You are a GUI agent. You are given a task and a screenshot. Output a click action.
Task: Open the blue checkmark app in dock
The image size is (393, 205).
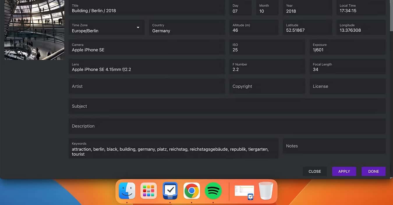[x=170, y=191]
